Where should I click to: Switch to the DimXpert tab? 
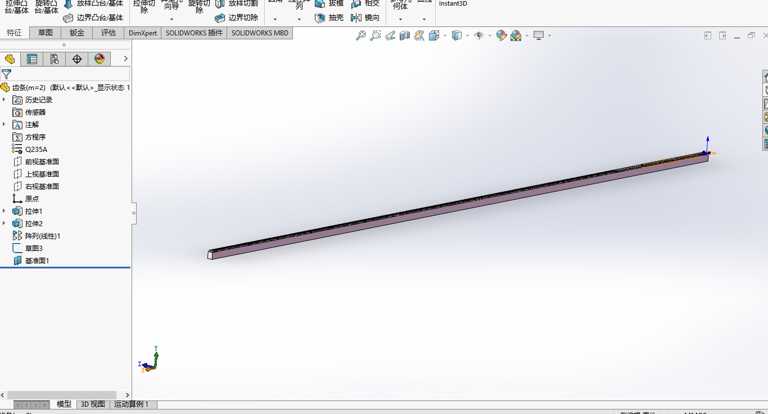click(143, 33)
